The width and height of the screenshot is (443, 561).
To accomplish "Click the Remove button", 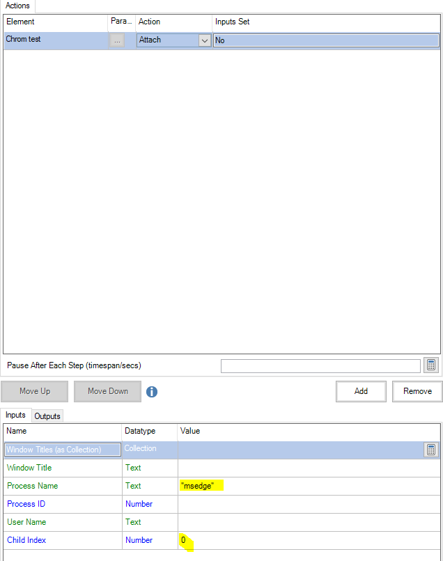I will click(417, 391).
